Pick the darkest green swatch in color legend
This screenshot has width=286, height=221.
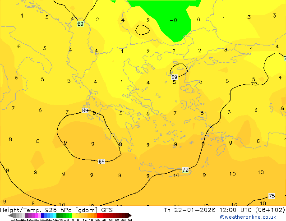[58, 215]
